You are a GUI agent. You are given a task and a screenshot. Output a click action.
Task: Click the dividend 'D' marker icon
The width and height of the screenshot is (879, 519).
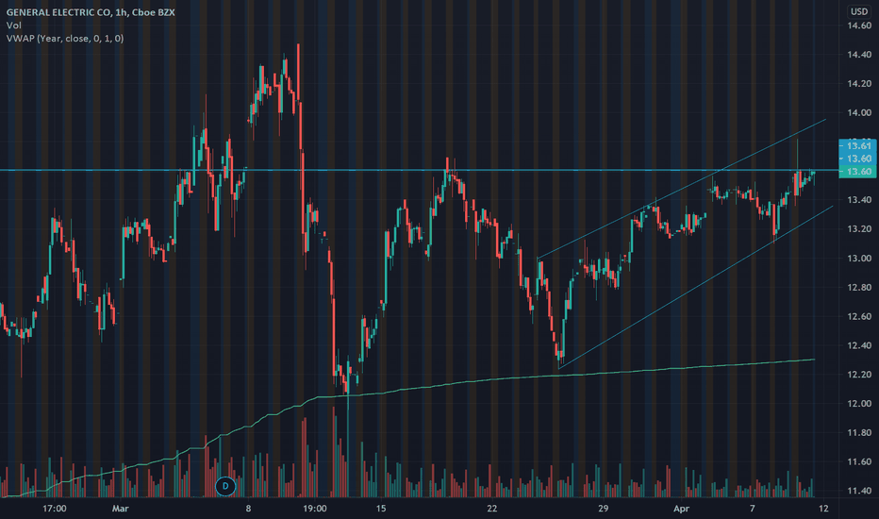225,486
